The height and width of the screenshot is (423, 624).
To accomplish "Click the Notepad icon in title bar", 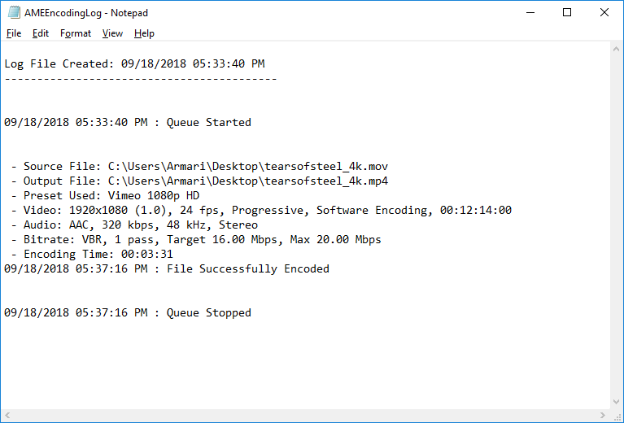I will pyautogui.click(x=11, y=13).
